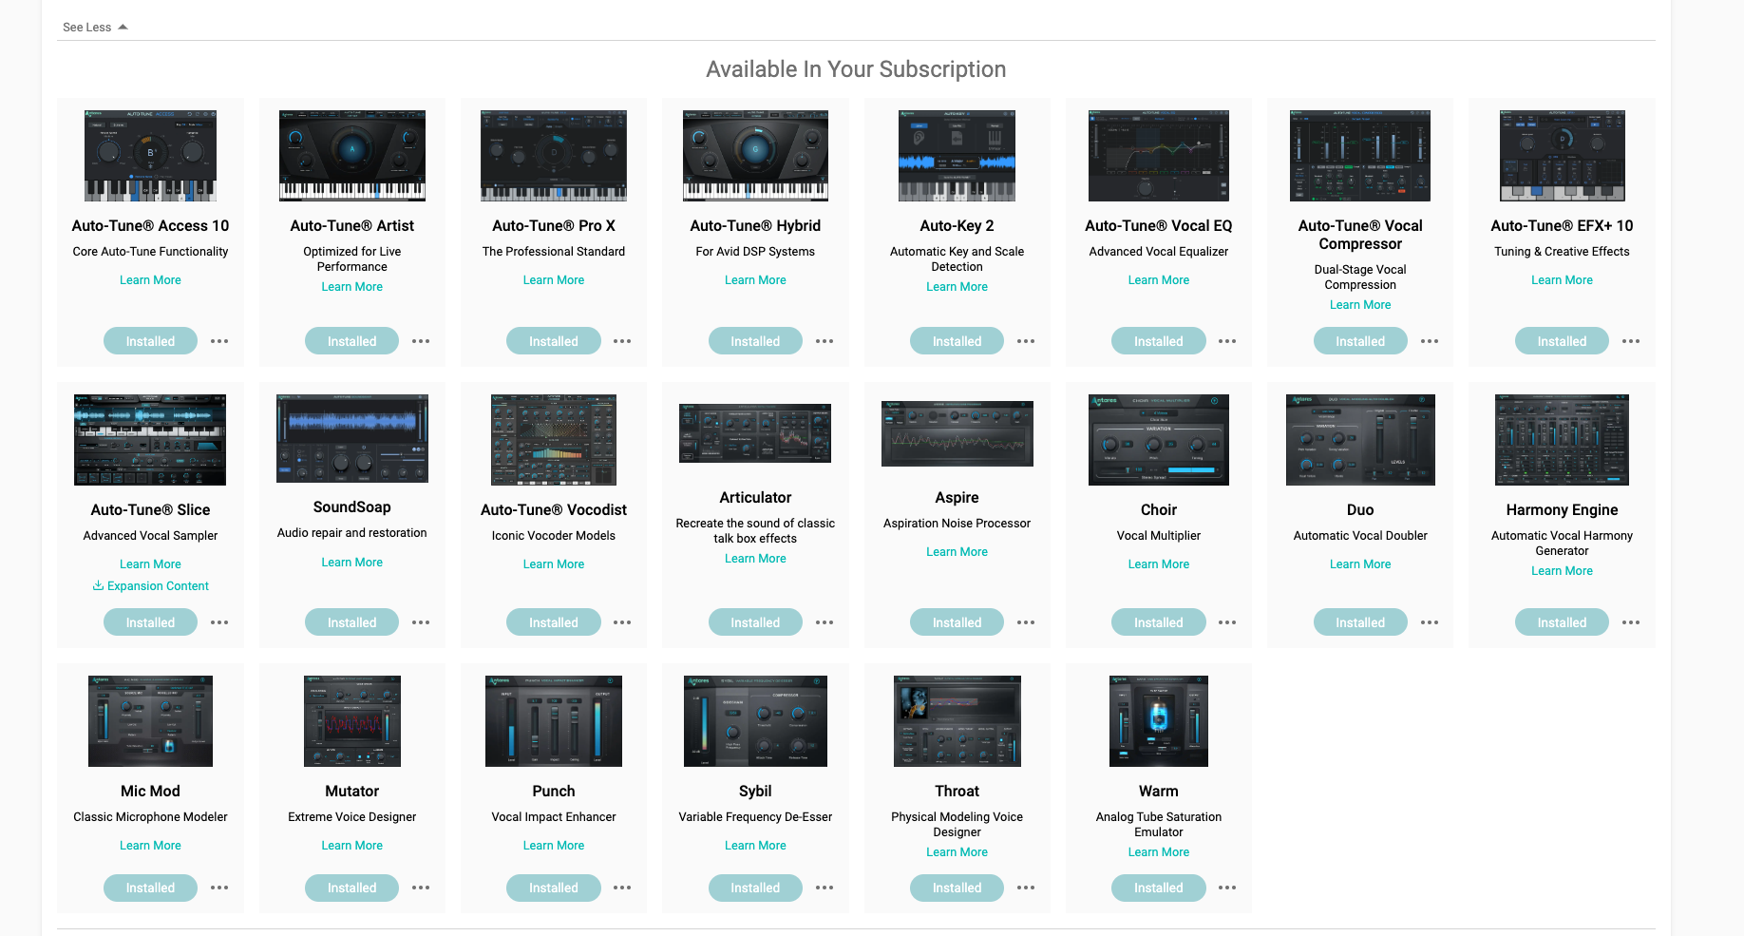Image resolution: width=1744 pixels, height=936 pixels.
Task: Click Installed button for Sybil
Action: 755,888
